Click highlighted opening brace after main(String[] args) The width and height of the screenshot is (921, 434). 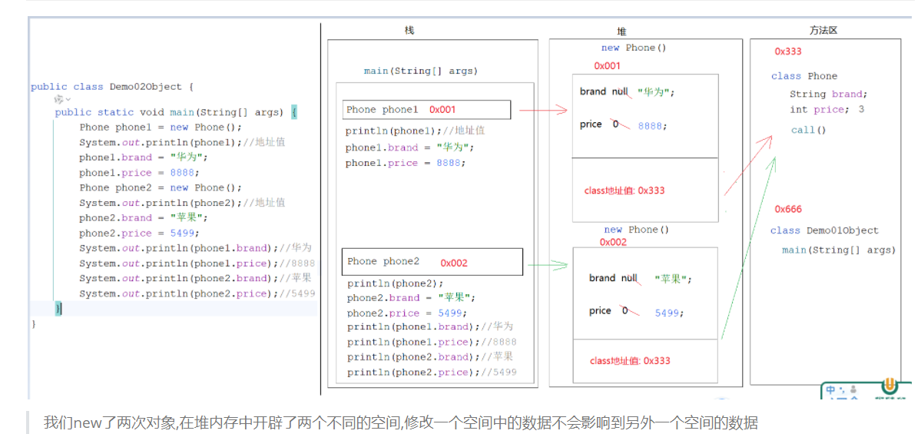click(x=294, y=112)
